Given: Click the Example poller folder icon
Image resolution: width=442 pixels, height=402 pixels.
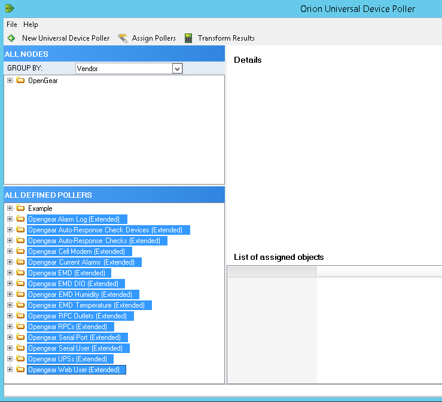Looking at the screenshot, I should 20,208.
